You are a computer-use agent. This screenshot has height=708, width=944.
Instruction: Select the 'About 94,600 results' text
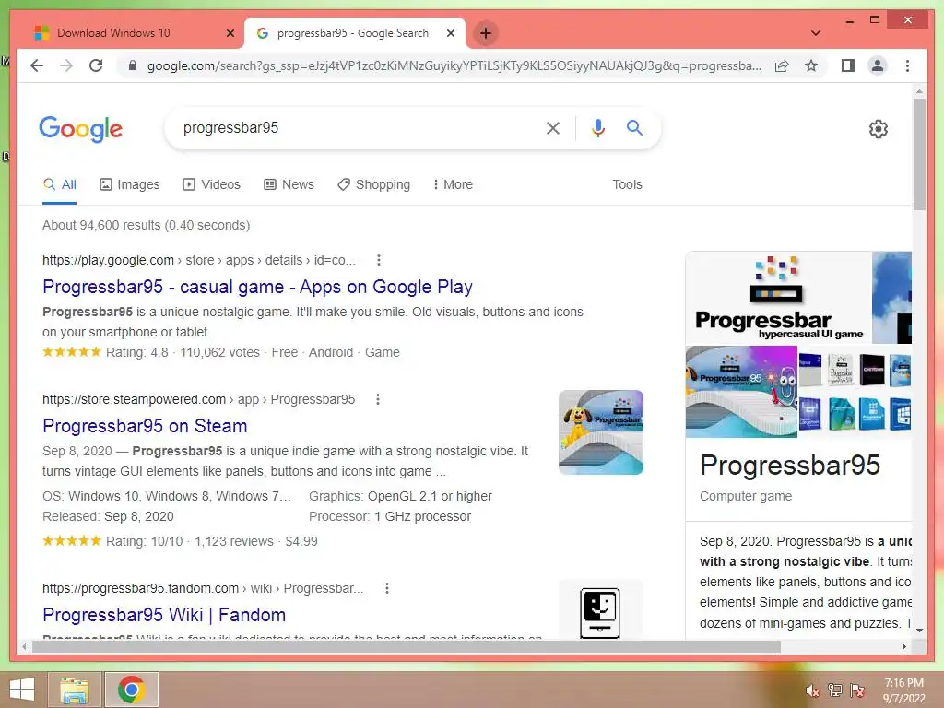[x=146, y=225]
